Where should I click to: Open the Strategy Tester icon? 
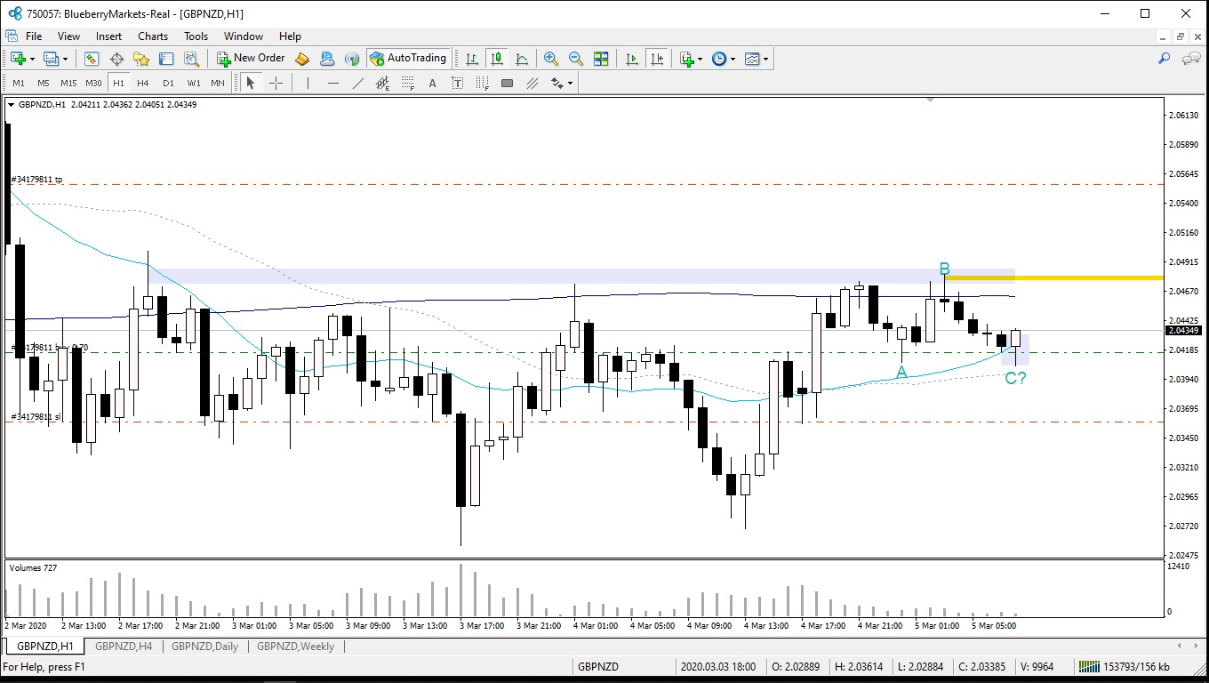[x=191, y=59]
